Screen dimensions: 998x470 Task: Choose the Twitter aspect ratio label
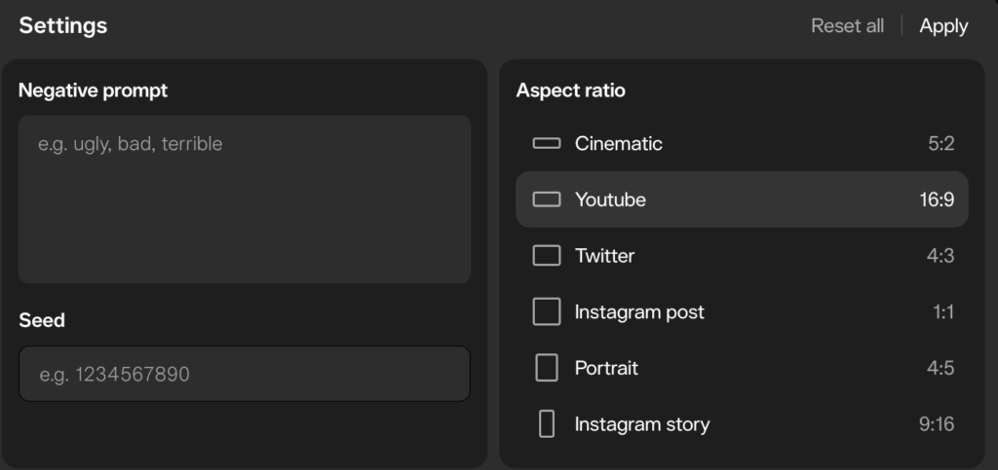(x=604, y=256)
